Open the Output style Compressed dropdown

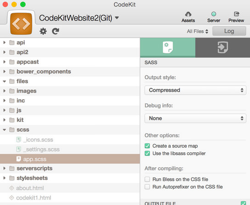coord(195,90)
